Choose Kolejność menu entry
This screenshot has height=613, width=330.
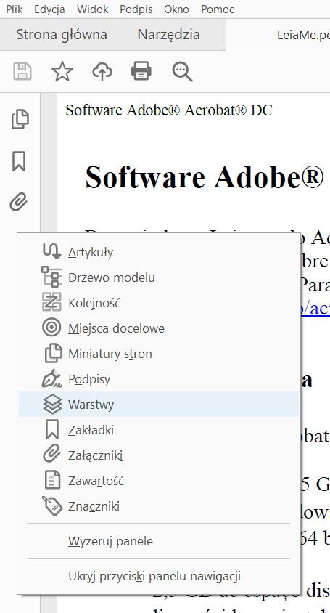tap(159, 303)
